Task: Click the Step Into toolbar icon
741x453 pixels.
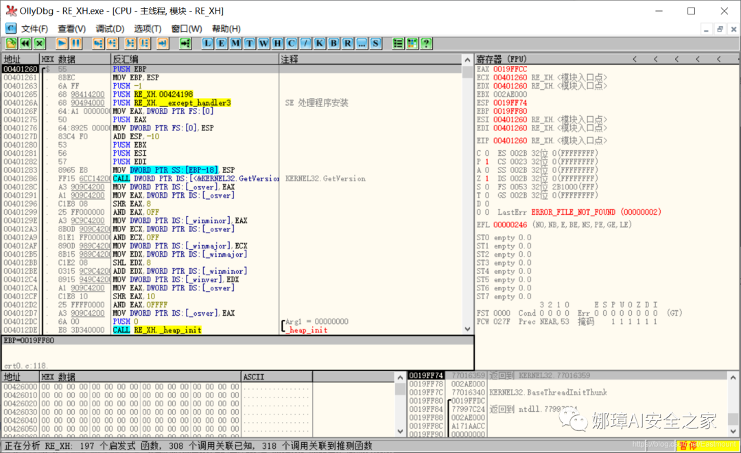Action: (98, 43)
